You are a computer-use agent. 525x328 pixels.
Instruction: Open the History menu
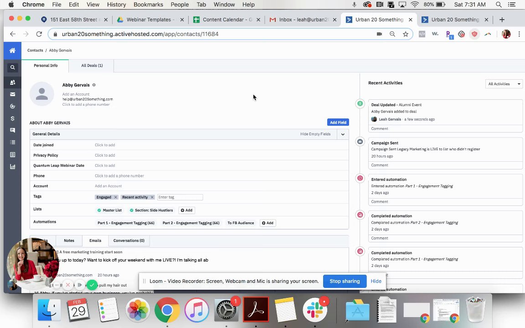pos(117,5)
